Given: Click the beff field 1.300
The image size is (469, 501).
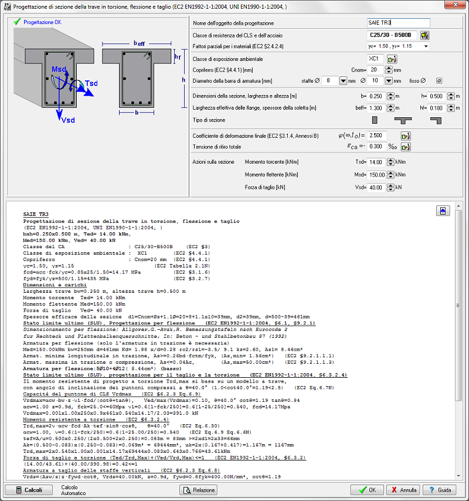Looking at the screenshot, I should 376,109.
